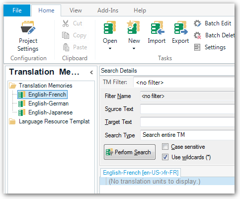
Task: Uncheck the Use wildcards option
Action: coord(165,157)
